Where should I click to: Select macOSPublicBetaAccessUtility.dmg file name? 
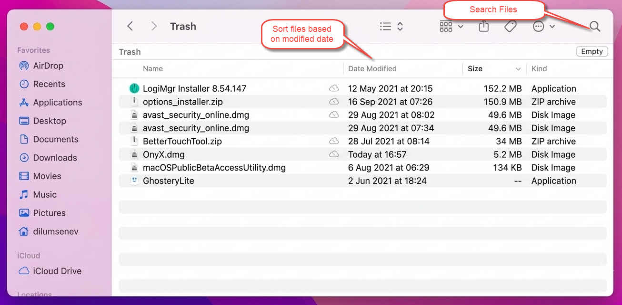214,168
